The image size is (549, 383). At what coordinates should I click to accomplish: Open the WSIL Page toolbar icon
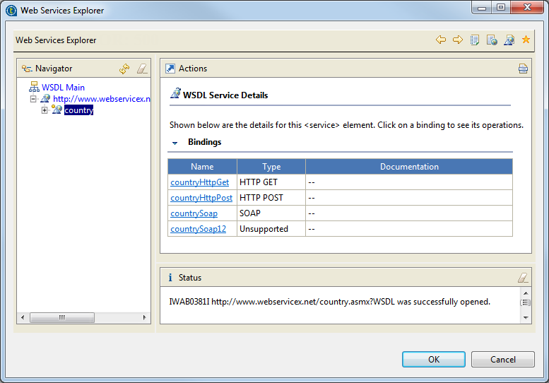click(x=492, y=40)
